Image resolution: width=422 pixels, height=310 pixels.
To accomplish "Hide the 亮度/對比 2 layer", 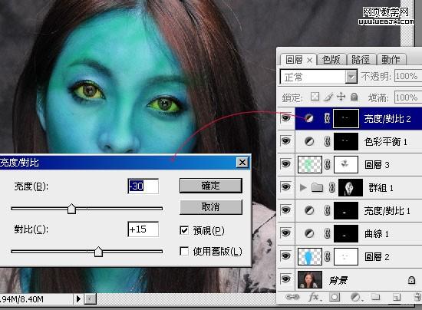I will click(x=286, y=118).
